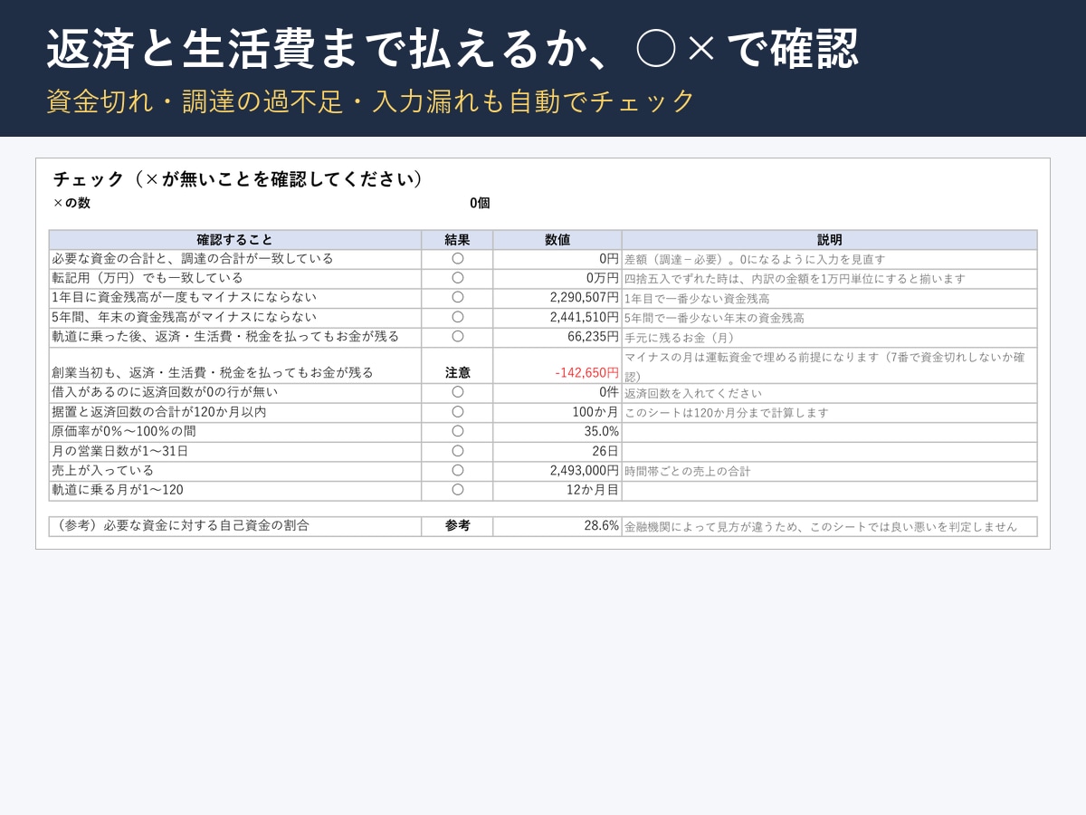1086x815 pixels.
Task: Select the row 月の営業日数が1〜31日
Action: pyautogui.click(x=543, y=452)
